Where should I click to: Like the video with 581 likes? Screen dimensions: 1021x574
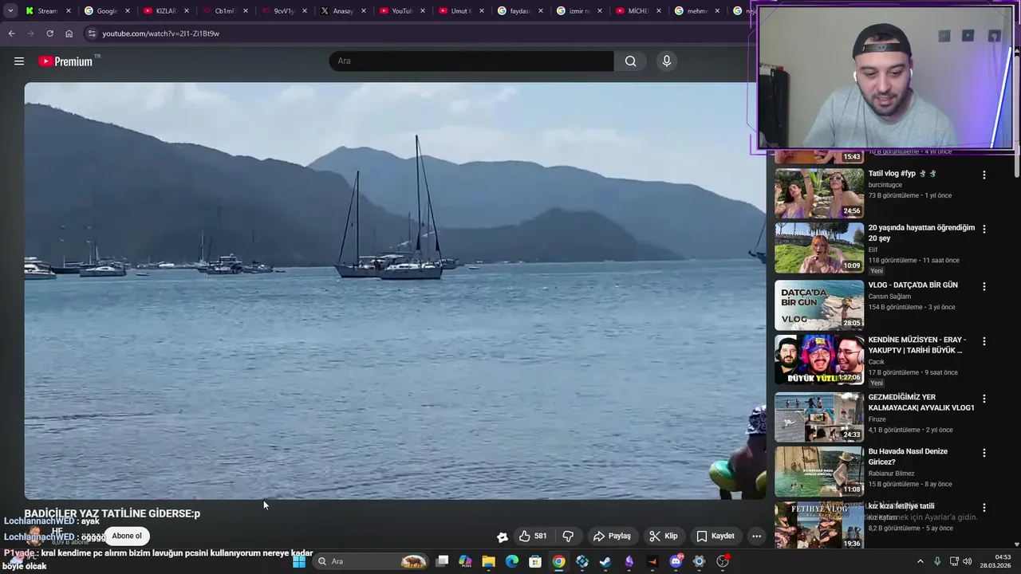[x=533, y=537]
